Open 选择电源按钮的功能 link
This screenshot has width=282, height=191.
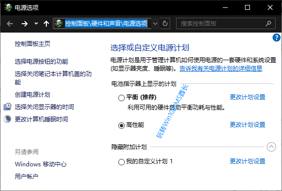(41, 62)
